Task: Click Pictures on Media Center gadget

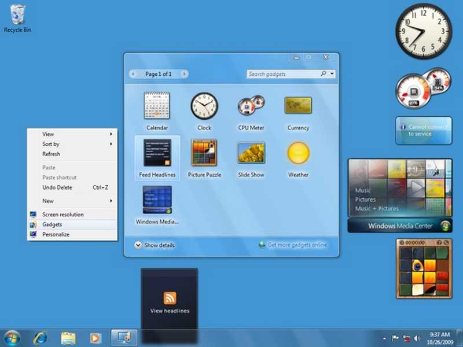Action: pos(365,200)
